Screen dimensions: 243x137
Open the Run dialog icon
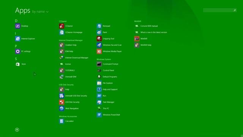pyautogui.click(x=99, y=96)
